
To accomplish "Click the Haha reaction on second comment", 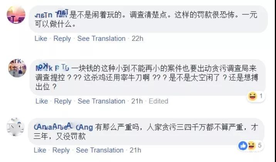I will [x=252, y=96].
